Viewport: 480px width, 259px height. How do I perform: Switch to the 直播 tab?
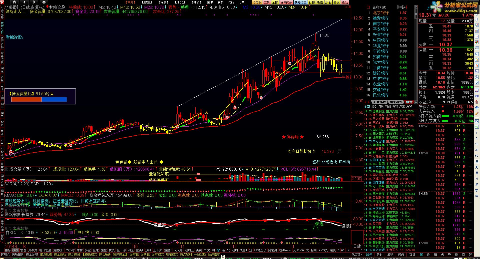(412, 255)
